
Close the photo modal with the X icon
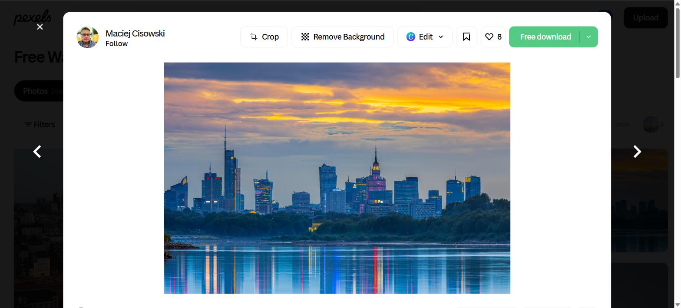[40, 27]
